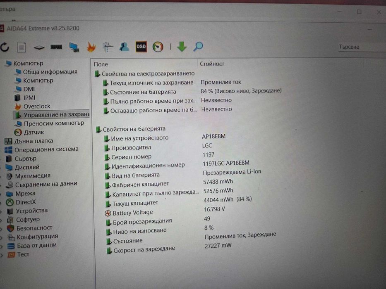Select Свойства на електрозахранването group row
The width and height of the screenshot is (386, 289).
(x=145, y=73)
